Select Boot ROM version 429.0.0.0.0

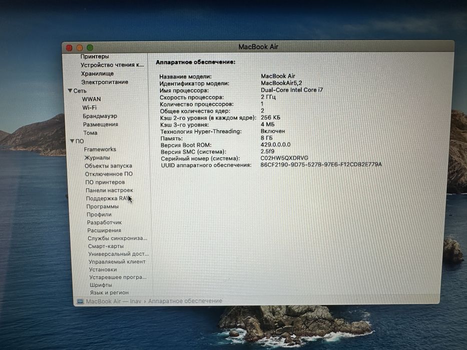[x=275, y=144]
